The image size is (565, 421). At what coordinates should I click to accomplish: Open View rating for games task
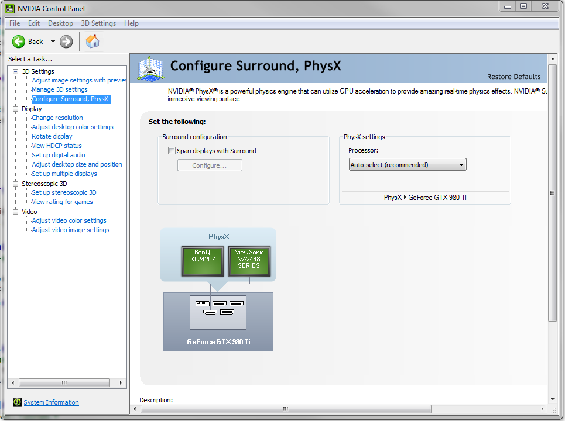[x=62, y=202]
